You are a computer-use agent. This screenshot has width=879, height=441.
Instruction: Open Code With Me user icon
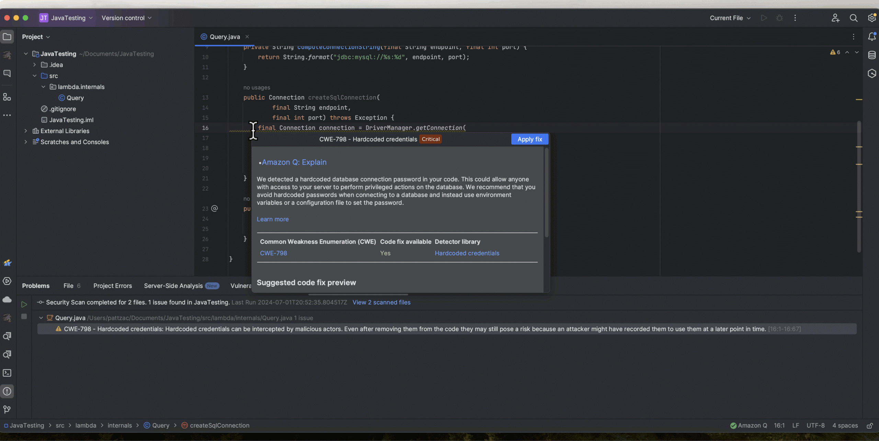point(835,18)
